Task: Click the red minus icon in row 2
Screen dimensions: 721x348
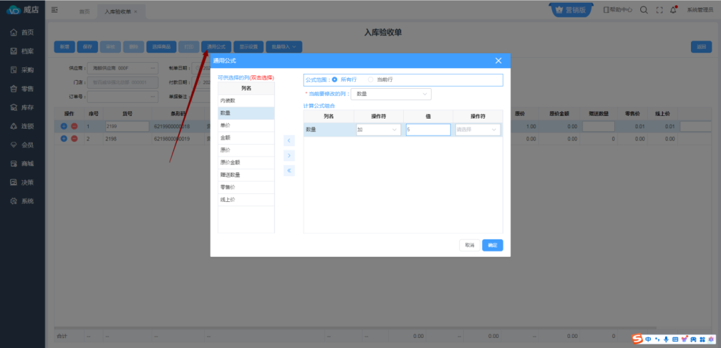Action: click(74, 139)
